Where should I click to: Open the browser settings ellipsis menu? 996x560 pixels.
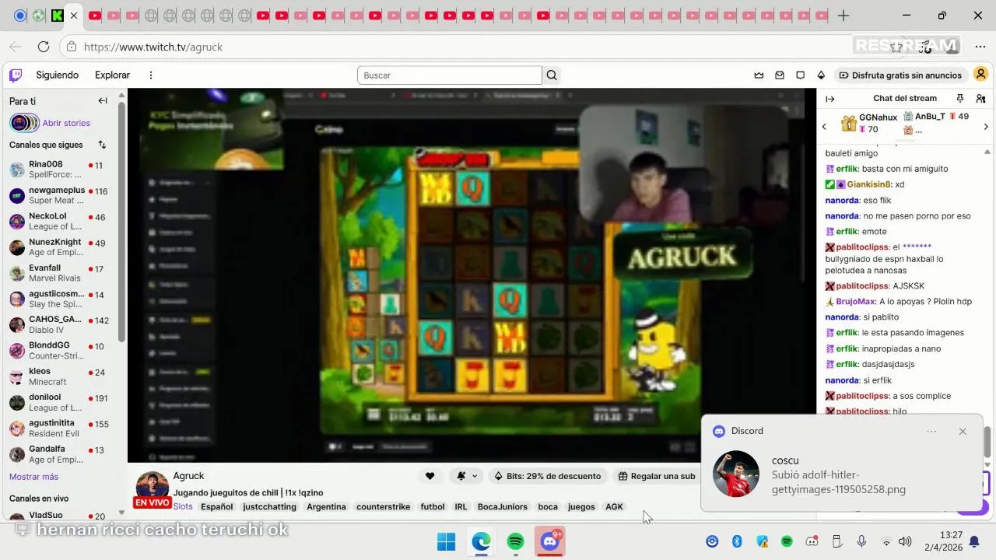coord(980,47)
